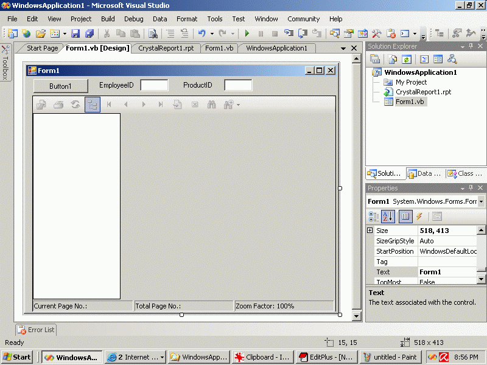Image resolution: width=487 pixels, height=365 pixels.
Task: Switch to the CrystalReport1.rpt tab
Action: 166,48
